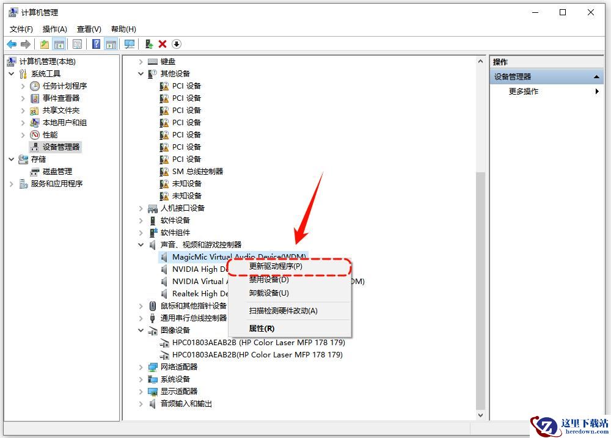Expand the 显示适配器 category
Viewport: 611px width, 438px height.
coord(141,392)
